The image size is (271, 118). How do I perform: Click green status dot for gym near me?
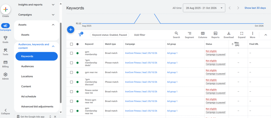point(78,72)
